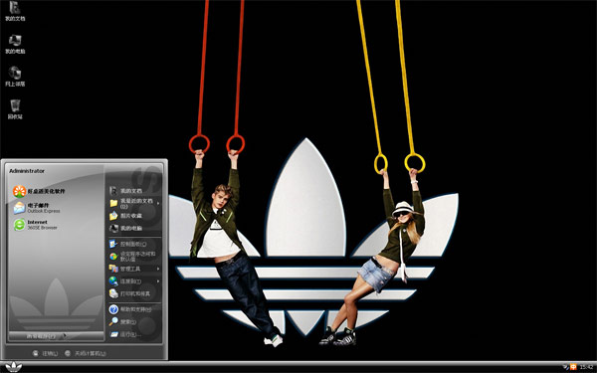Select the My Documents desktop icon
This screenshot has height=373, width=597.
(15, 11)
